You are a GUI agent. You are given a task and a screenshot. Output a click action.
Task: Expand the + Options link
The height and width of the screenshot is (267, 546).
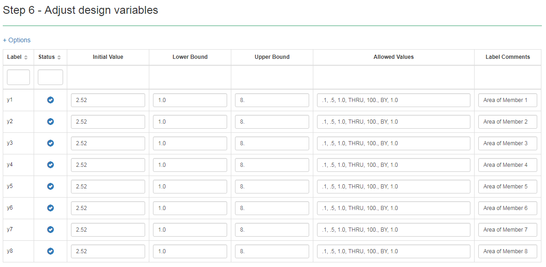(17, 40)
